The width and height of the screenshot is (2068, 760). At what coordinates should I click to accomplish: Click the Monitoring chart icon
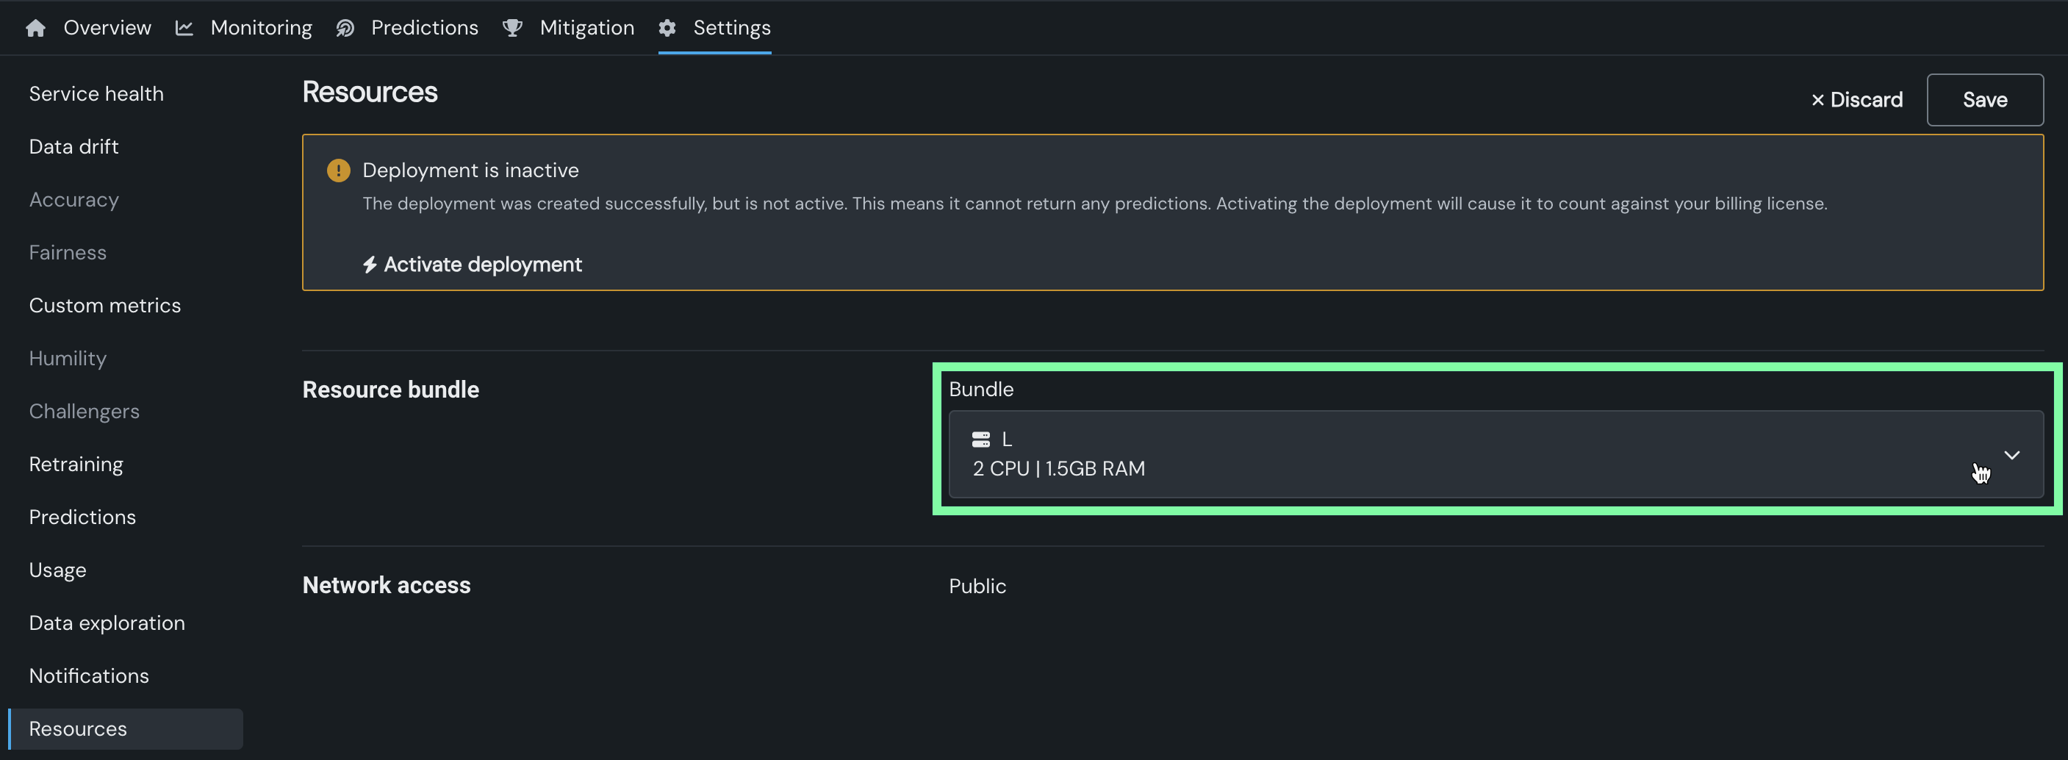tap(184, 28)
